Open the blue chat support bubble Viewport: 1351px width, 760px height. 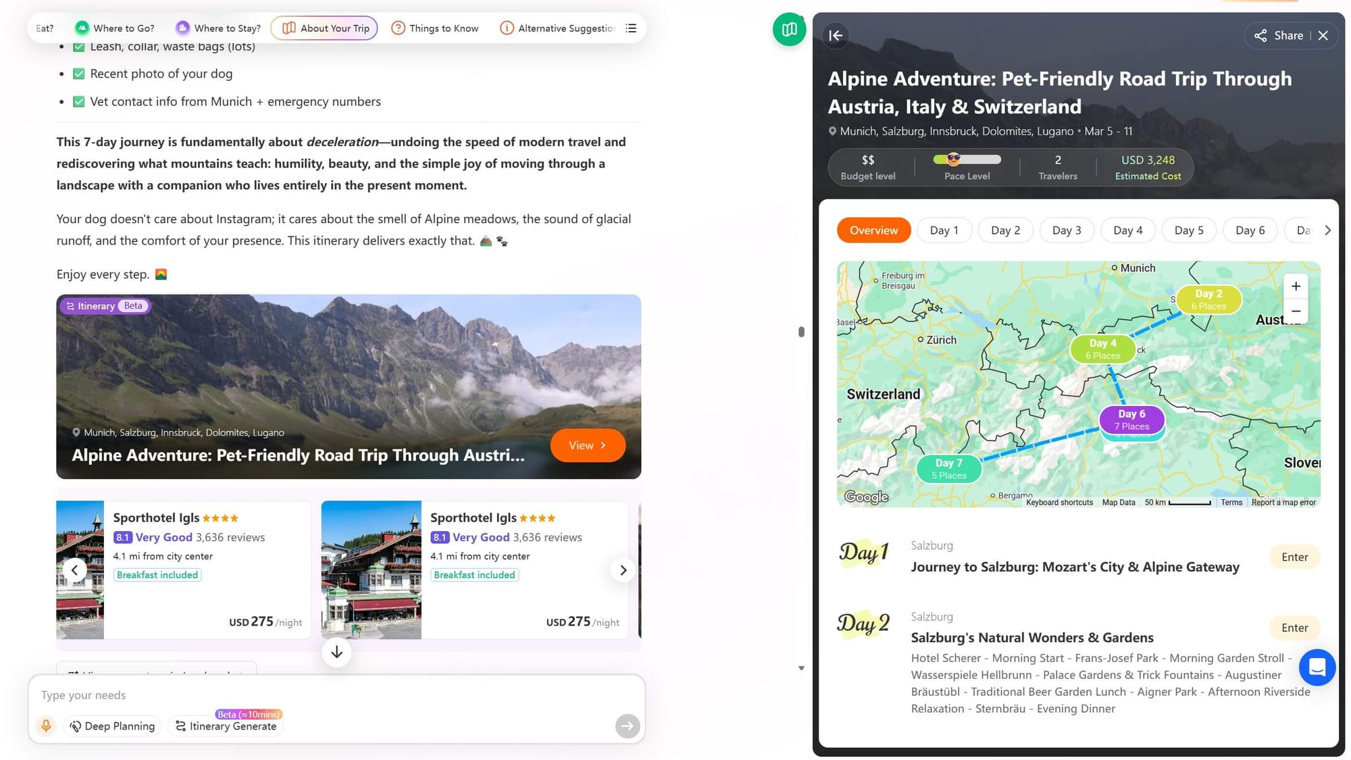click(x=1317, y=667)
